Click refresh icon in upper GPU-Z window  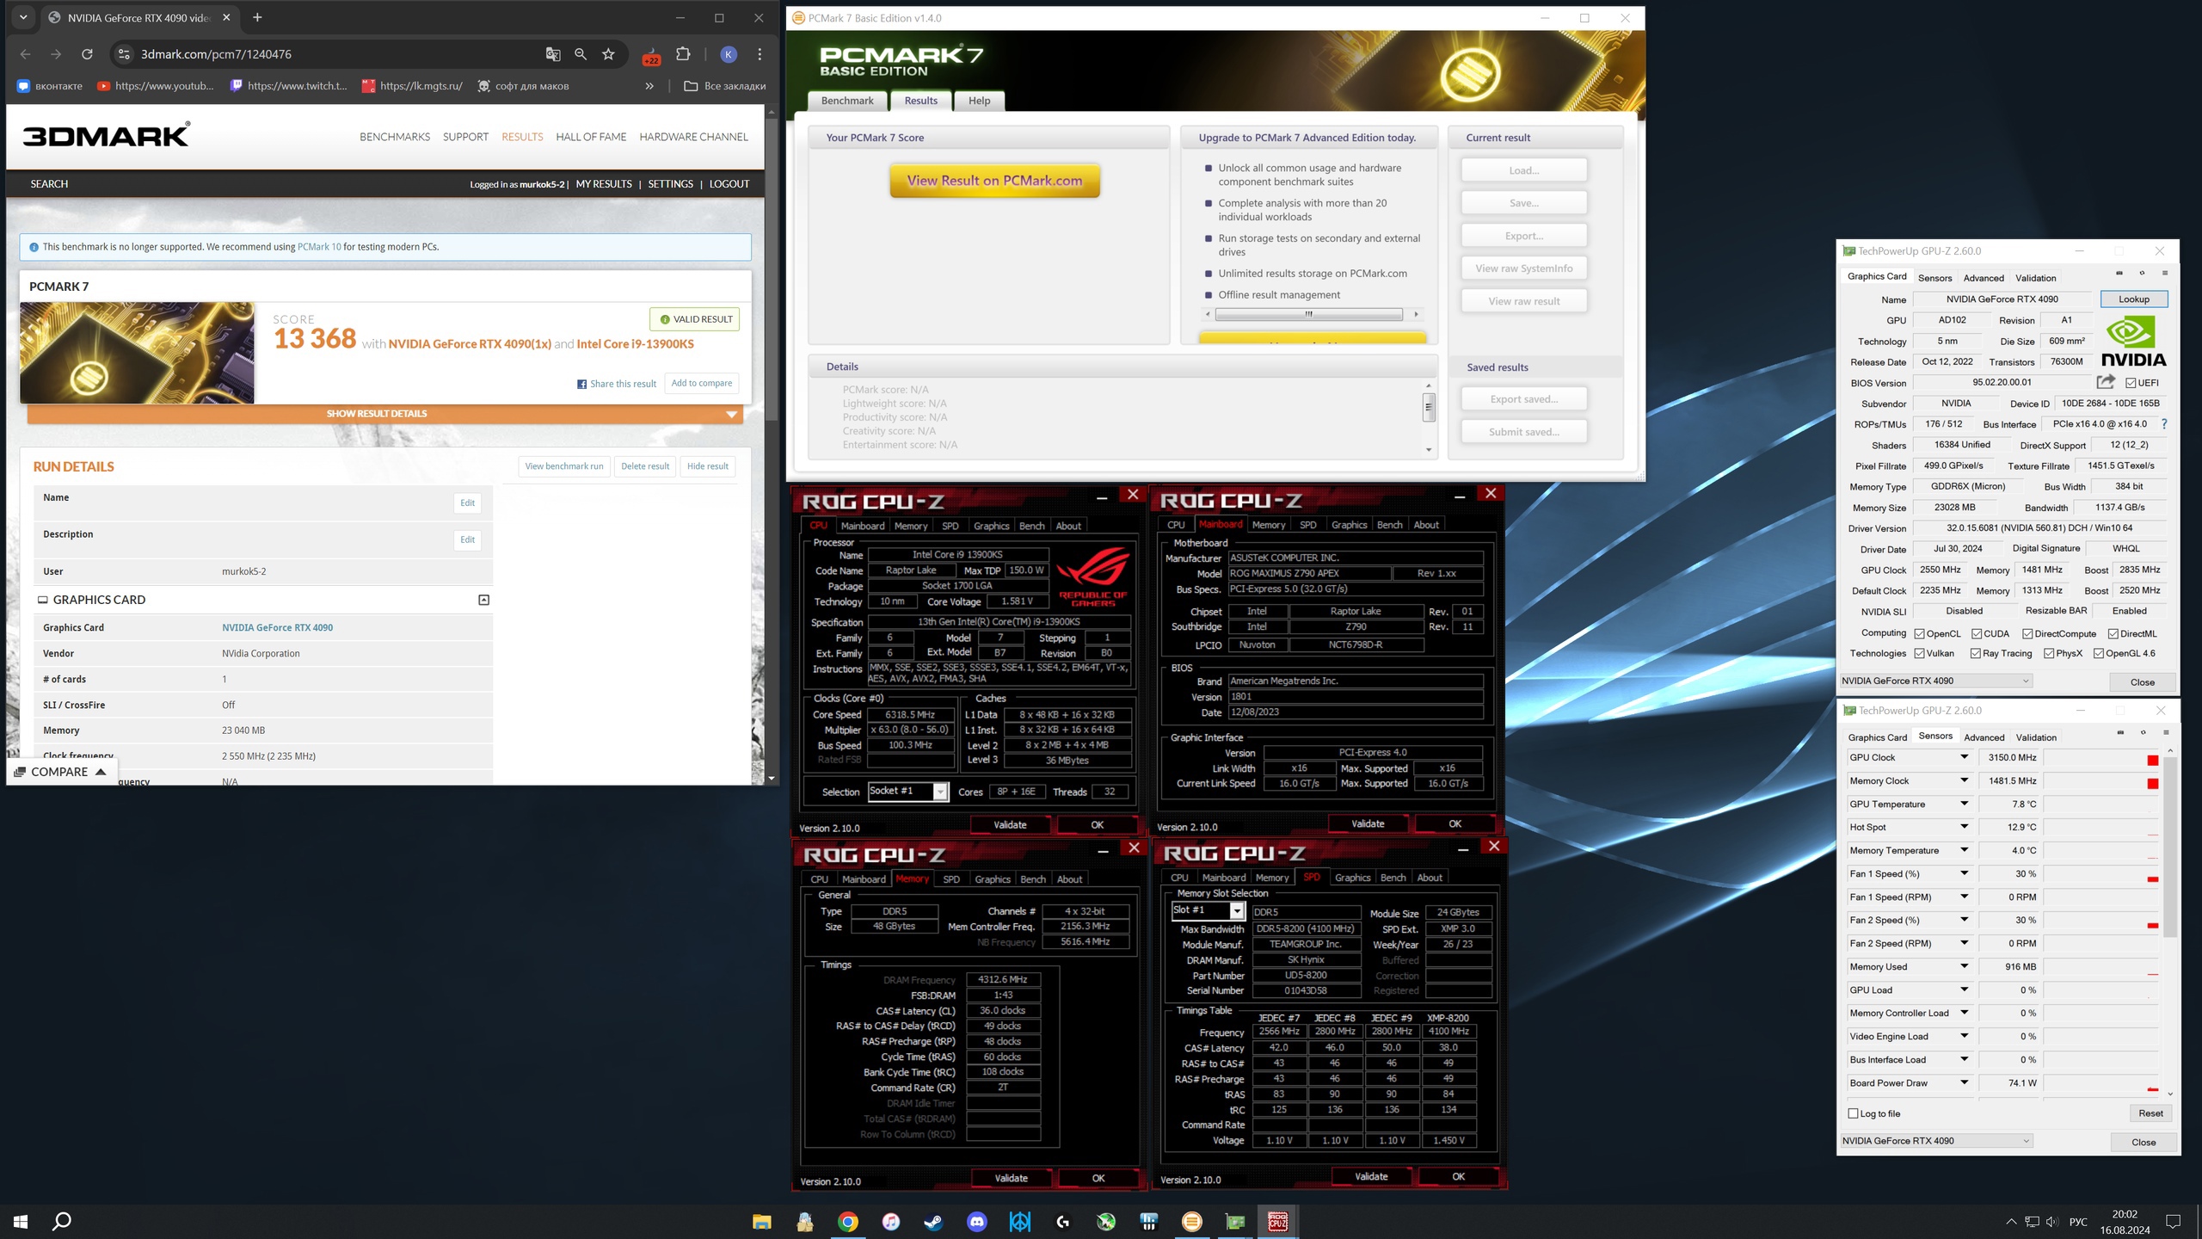click(2142, 274)
